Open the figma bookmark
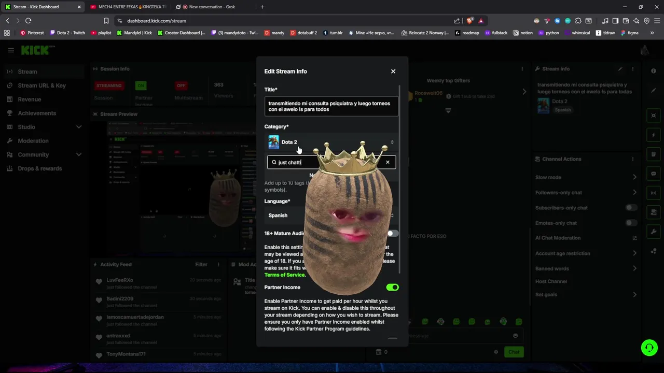The width and height of the screenshot is (664, 373). [630, 33]
